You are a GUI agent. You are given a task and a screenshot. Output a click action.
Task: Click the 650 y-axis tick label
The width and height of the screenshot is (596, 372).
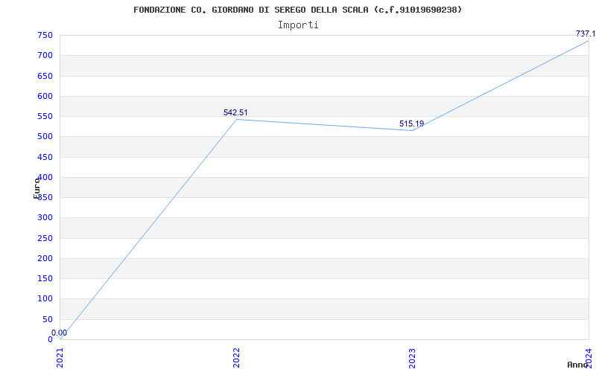[45, 76]
